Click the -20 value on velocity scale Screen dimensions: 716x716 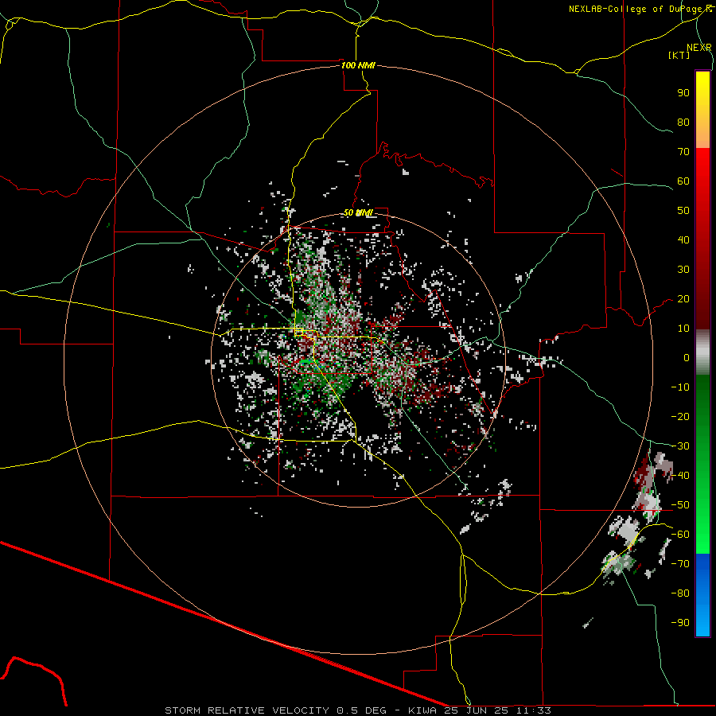(680, 416)
